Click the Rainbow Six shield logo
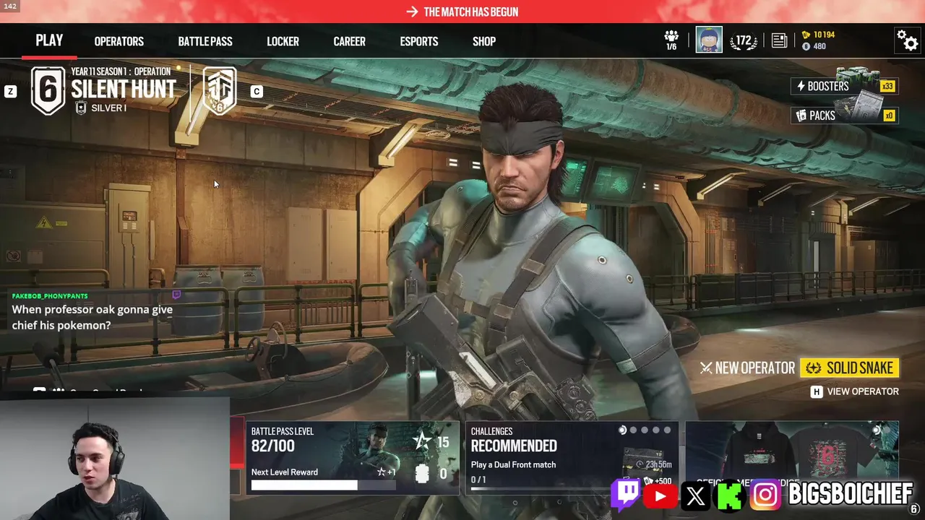The height and width of the screenshot is (520, 925). (48, 90)
